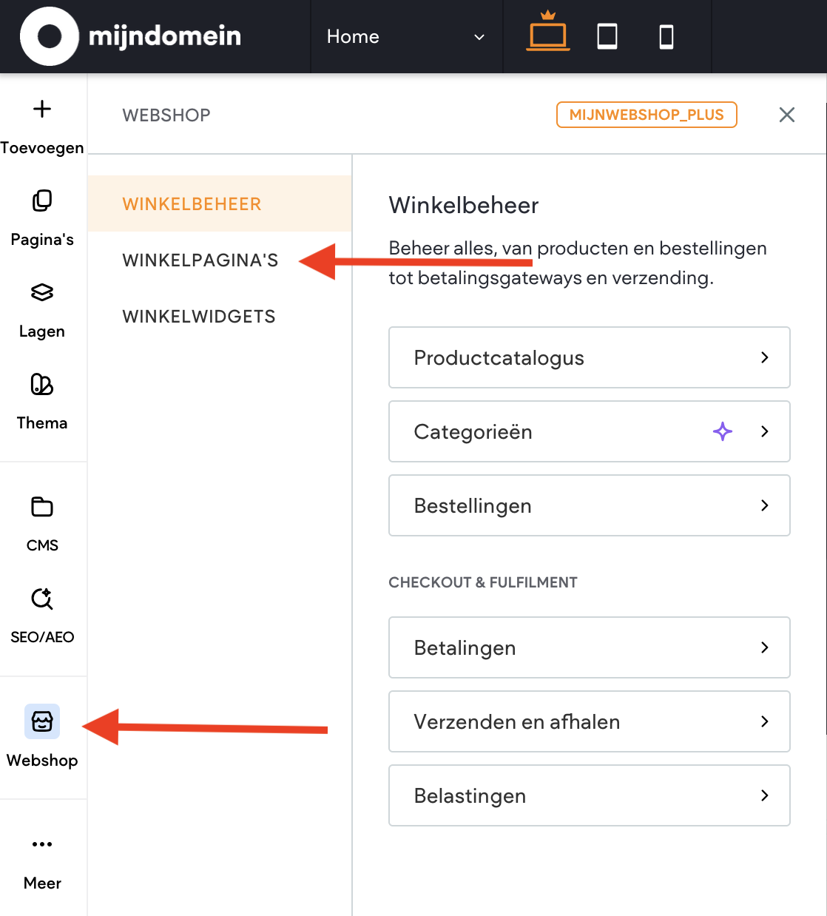Click the Webshop store icon

(x=42, y=721)
